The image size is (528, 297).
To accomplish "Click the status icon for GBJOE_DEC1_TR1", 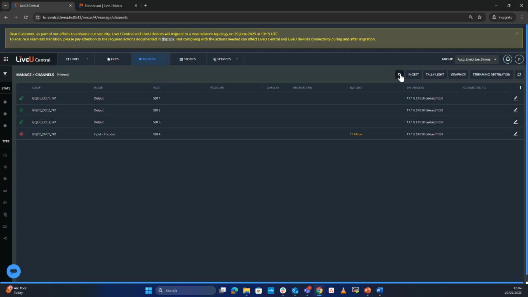I will coord(21,98).
